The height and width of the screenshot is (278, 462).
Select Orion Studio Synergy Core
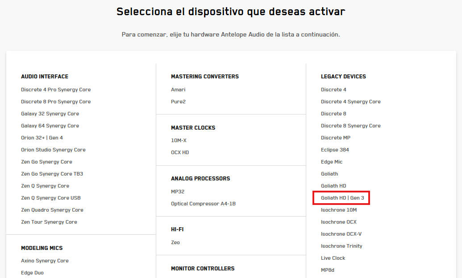click(53, 150)
